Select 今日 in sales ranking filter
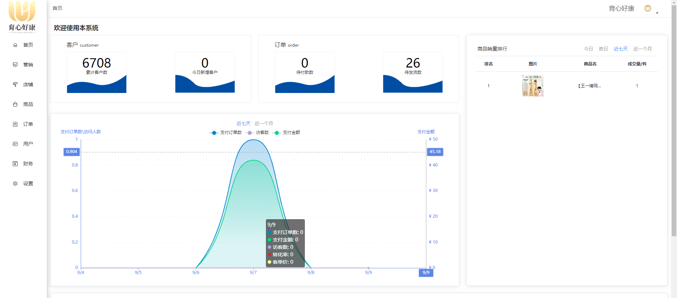 click(588, 49)
